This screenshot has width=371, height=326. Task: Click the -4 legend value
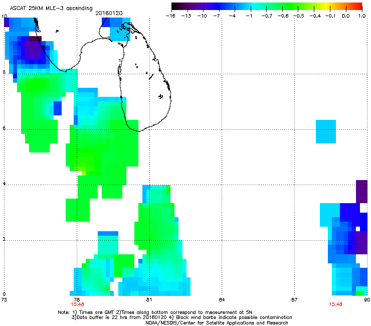(x=233, y=16)
